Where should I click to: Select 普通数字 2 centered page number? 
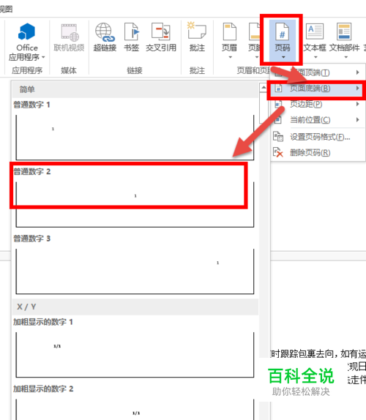[x=135, y=197]
